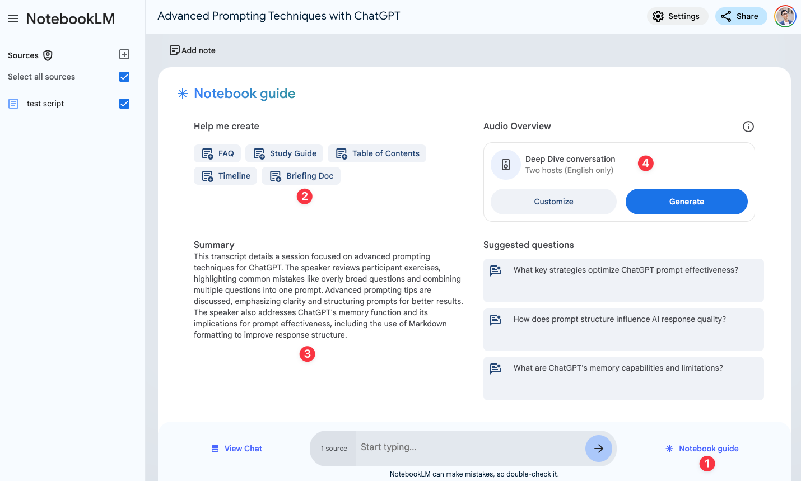Generate the Deep Dive audio overview

coord(686,201)
